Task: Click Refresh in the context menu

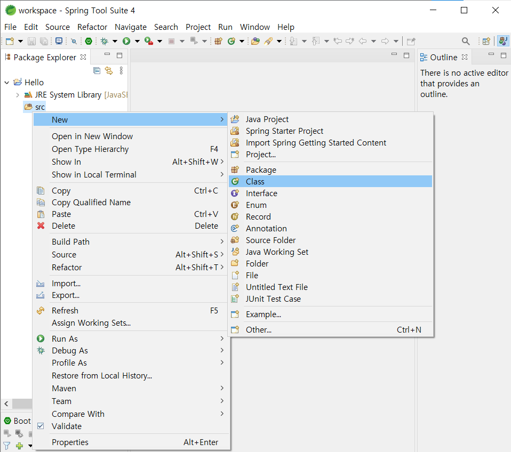Action: (x=130, y=310)
